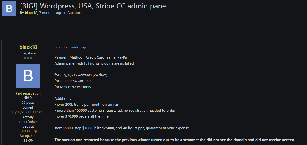Click the Bitcoin deposit symbol

click(35, 131)
